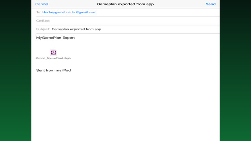
Task: Click blank space right of the subject text
Action: (x=160, y=29)
